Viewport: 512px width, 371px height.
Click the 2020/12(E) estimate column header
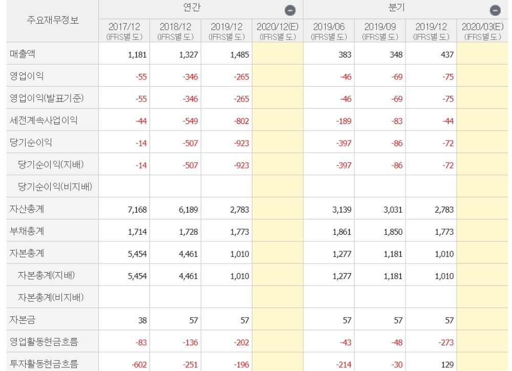278,31
